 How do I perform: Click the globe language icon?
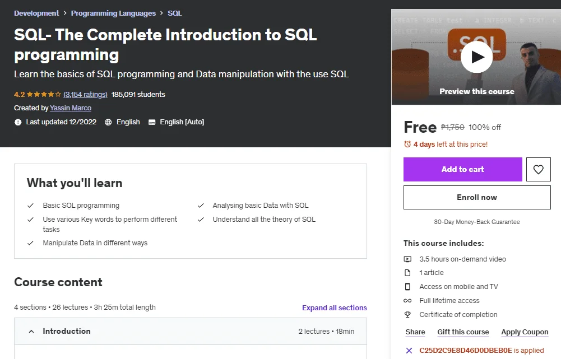pyautogui.click(x=108, y=122)
